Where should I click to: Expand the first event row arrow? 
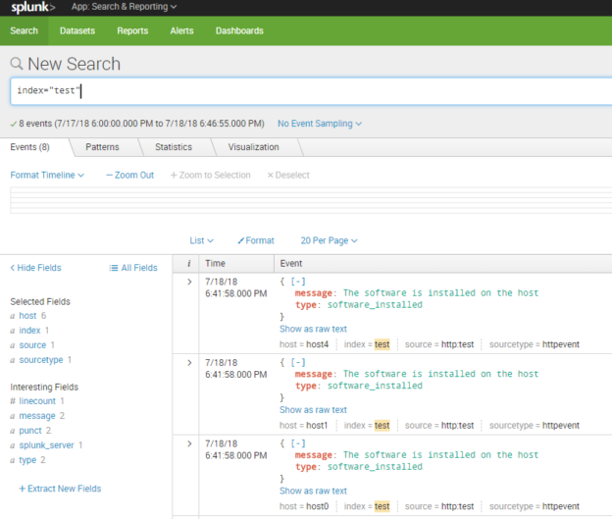click(x=188, y=282)
